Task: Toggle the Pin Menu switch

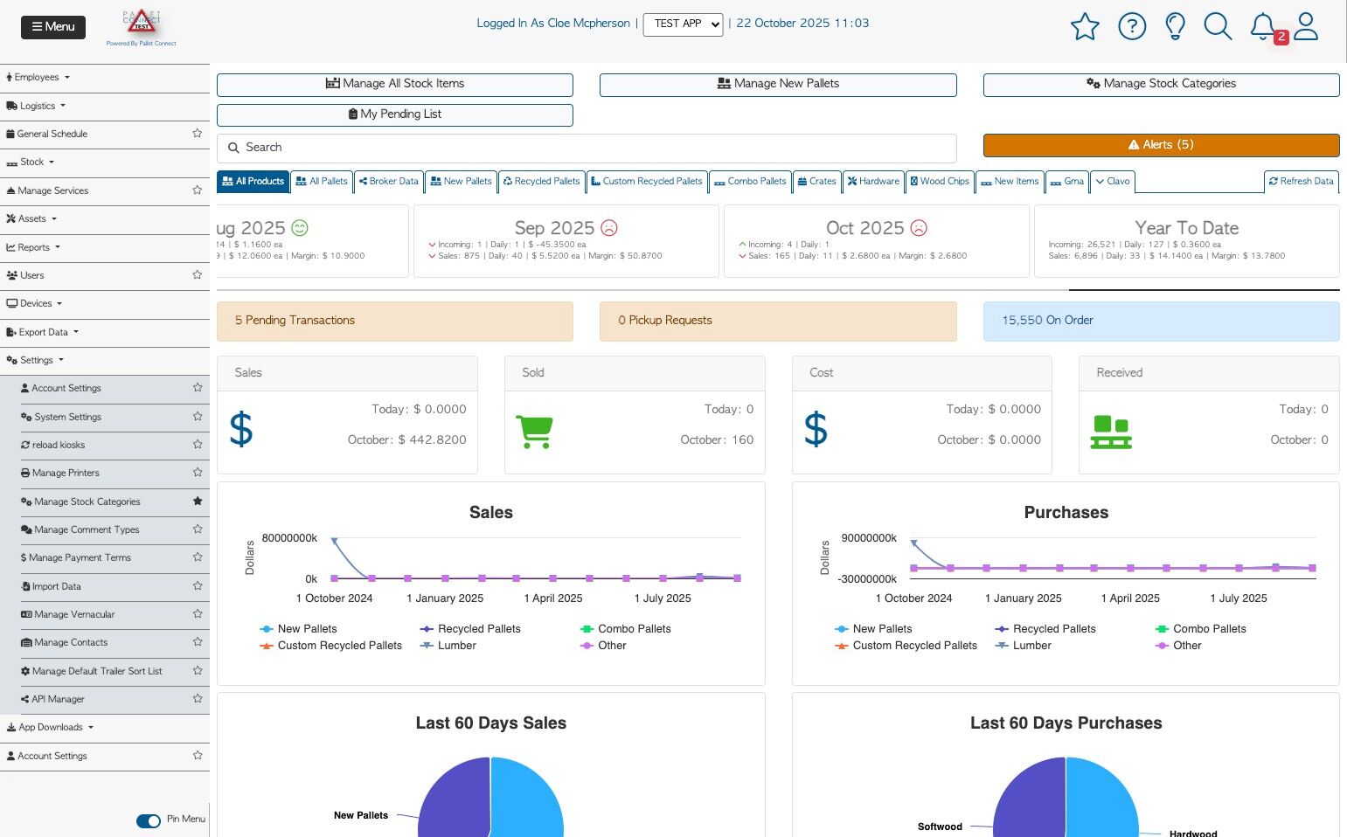Action: 149,820
